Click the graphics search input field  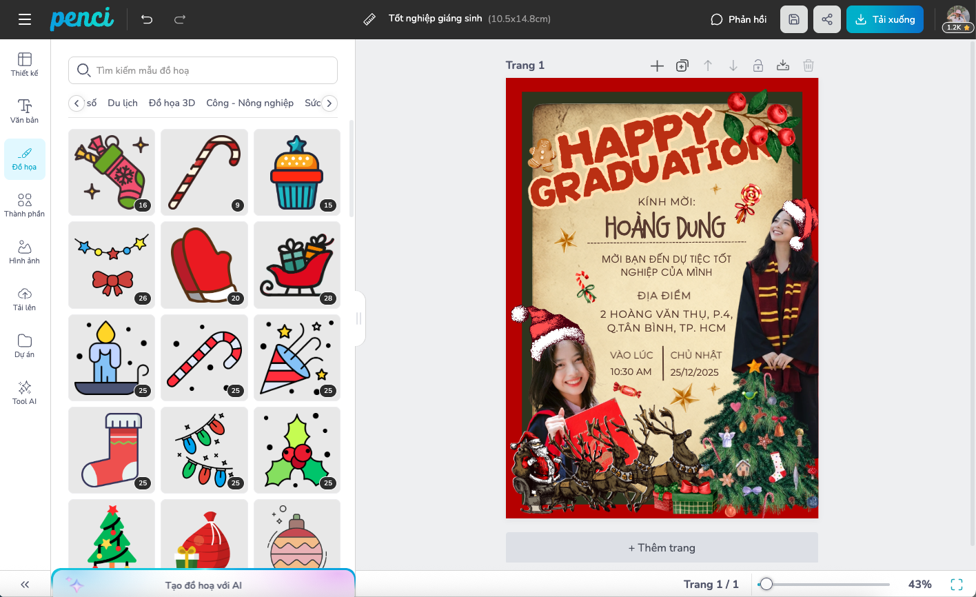pyautogui.click(x=203, y=70)
